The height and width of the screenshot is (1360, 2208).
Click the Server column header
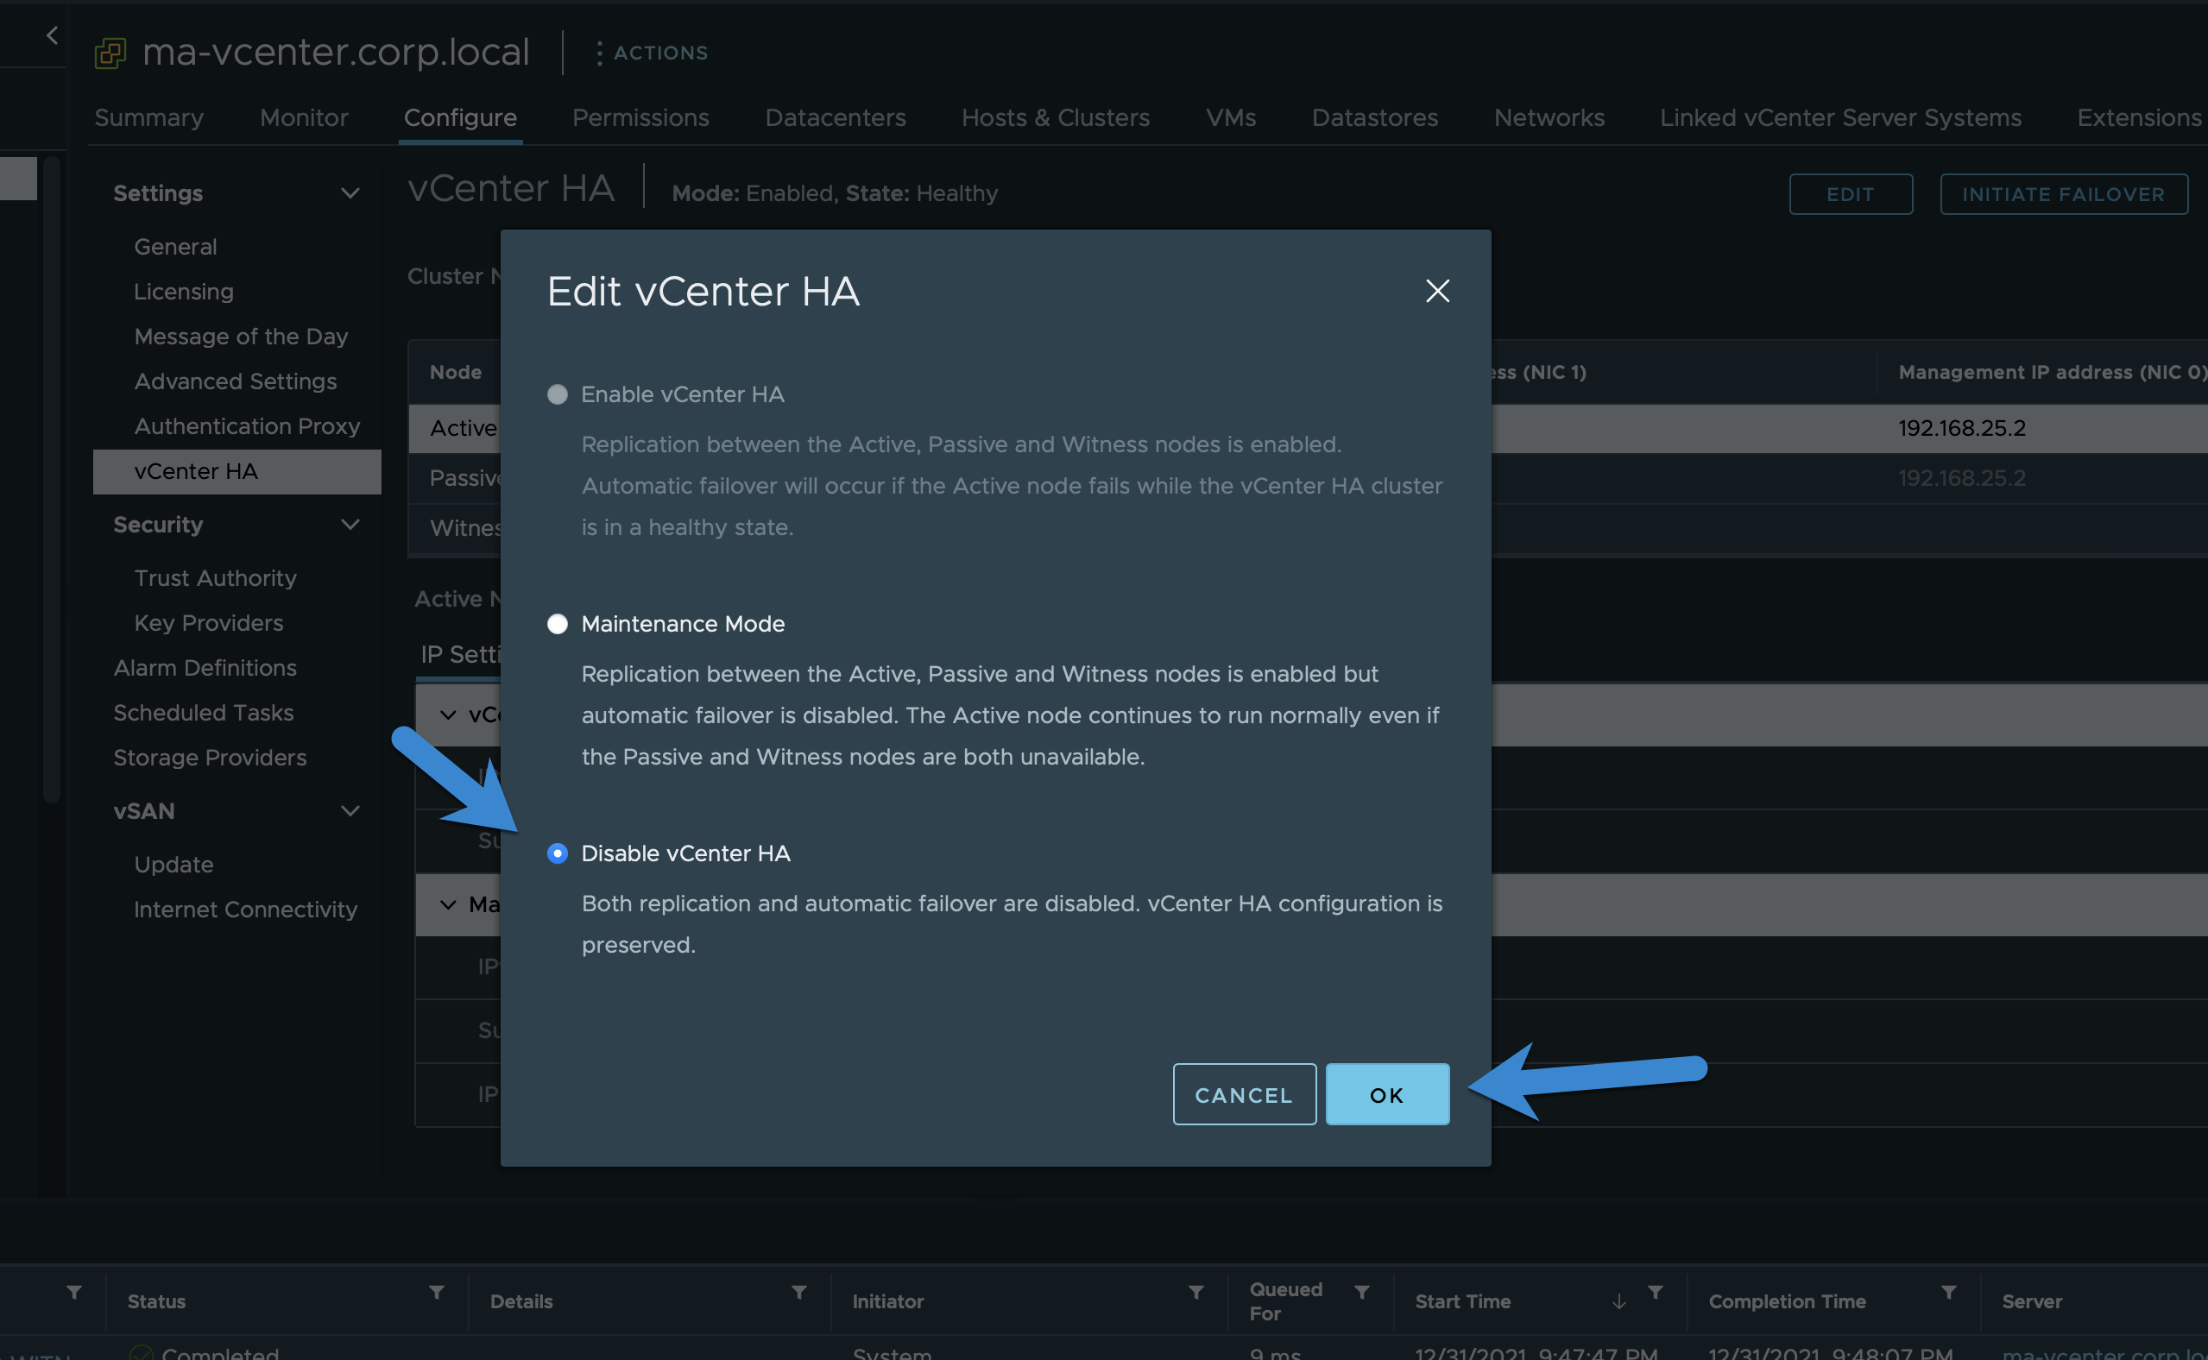point(2031,1301)
